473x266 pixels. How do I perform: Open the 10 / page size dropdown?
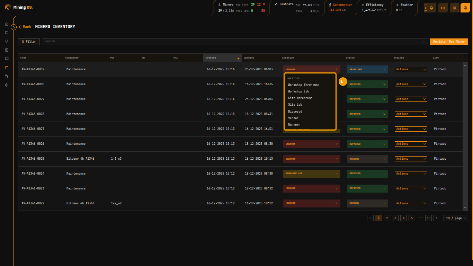[x=455, y=218]
